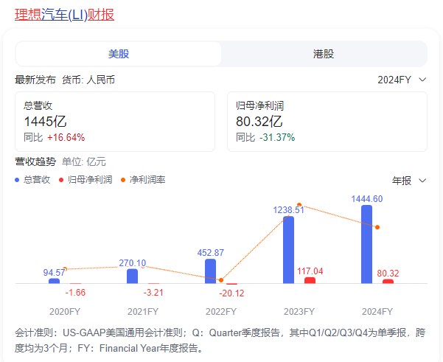This screenshot has width=443, height=362.
Task: Select the 总营收 1445亿 summary card
Action: coord(115,122)
